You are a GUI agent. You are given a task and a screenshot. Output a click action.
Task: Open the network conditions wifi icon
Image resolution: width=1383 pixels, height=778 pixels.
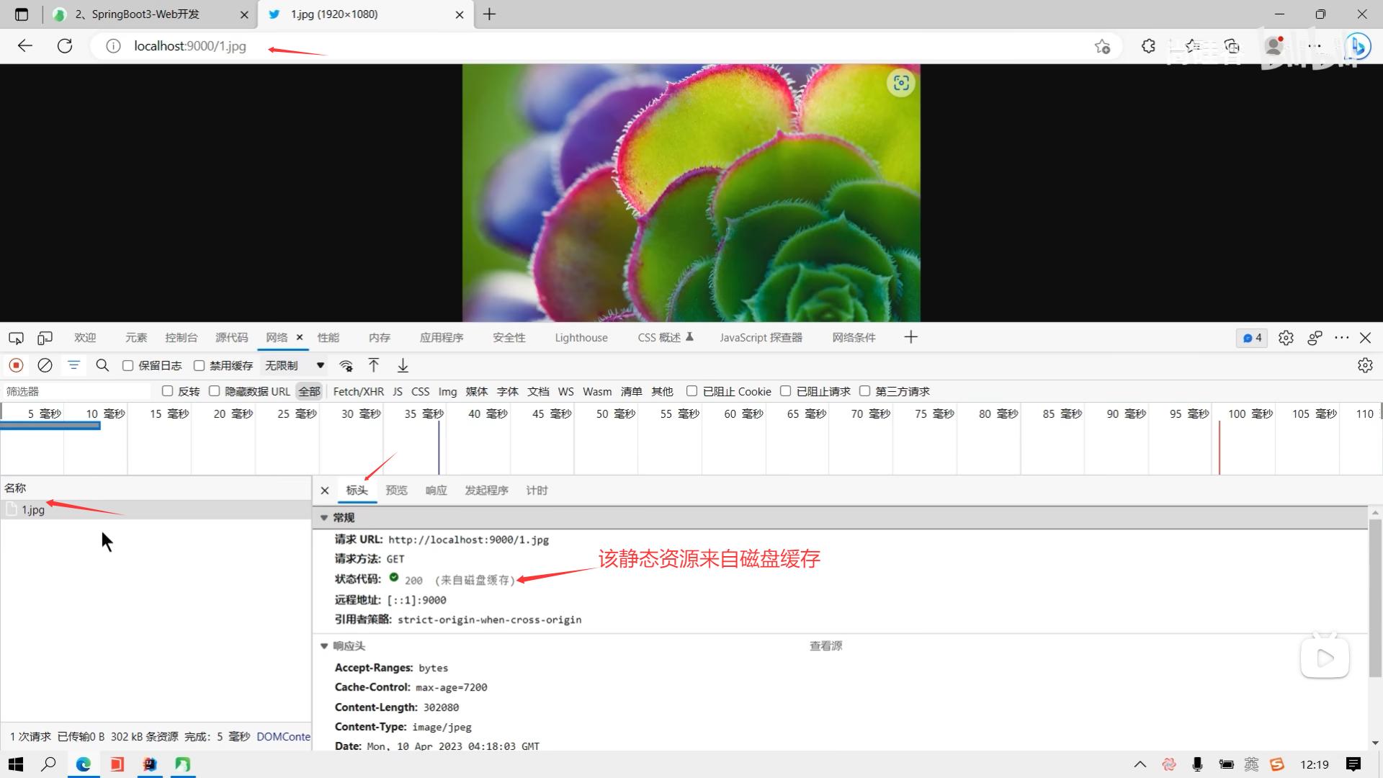pos(346,366)
